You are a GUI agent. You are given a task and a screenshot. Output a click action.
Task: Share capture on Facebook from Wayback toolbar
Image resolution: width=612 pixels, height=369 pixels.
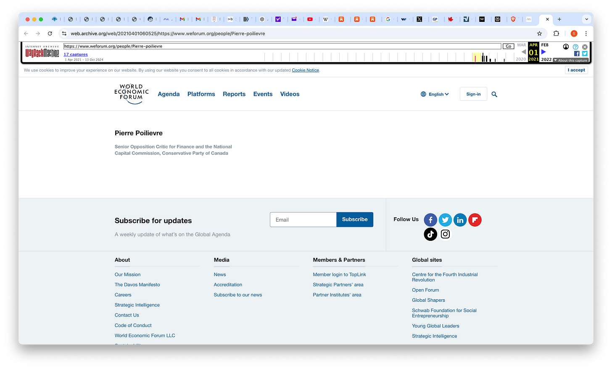[x=577, y=53]
